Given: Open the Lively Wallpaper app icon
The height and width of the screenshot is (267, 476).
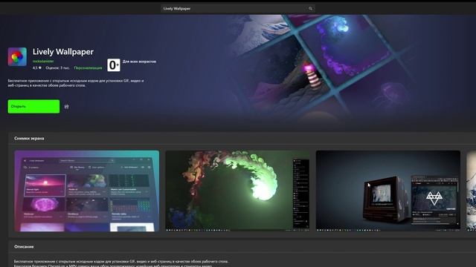Looking at the screenshot, I should (17, 56).
